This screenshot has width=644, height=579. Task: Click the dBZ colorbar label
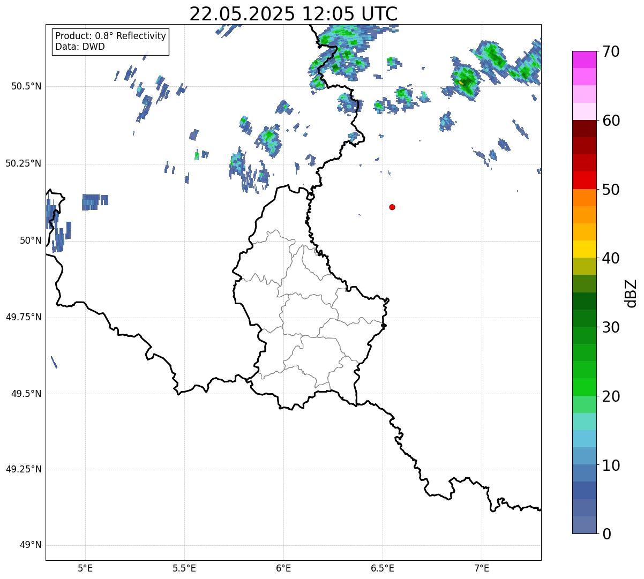[x=631, y=293]
